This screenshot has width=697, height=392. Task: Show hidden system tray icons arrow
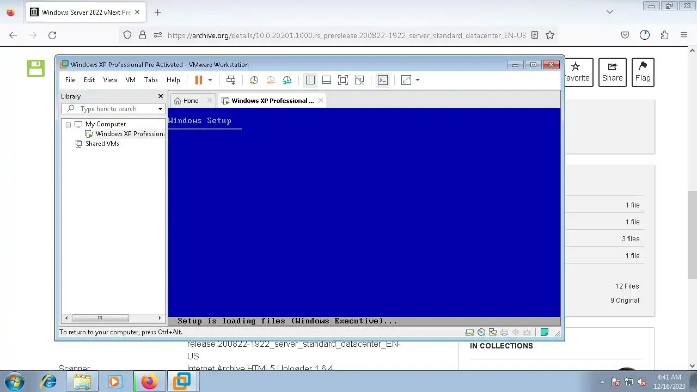coord(602,382)
